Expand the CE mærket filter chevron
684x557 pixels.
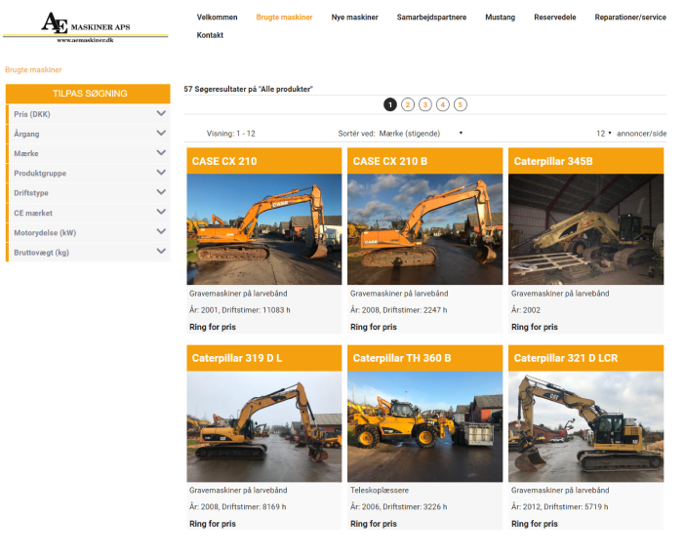(x=161, y=212)
